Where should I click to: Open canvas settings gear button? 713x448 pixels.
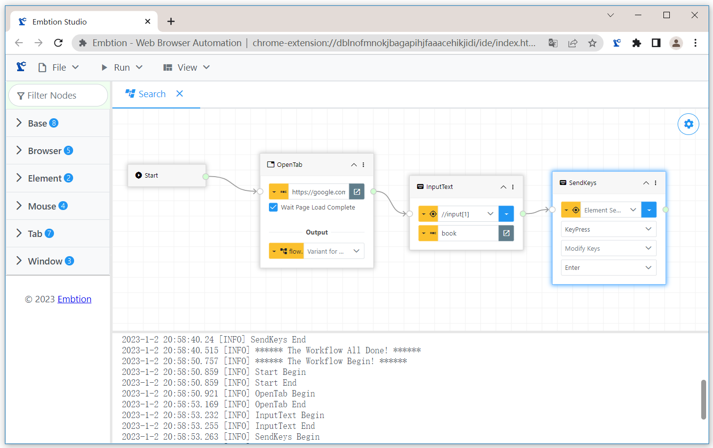(x=688, y=124)
